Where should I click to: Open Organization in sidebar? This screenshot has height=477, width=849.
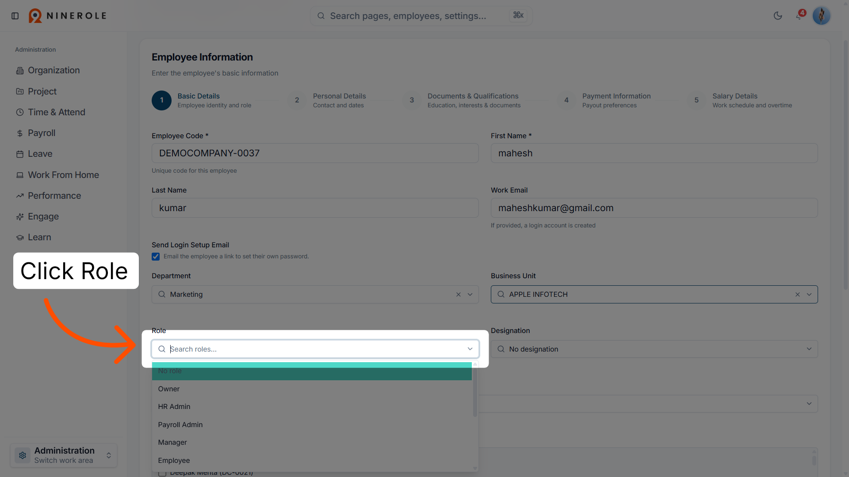[x=48, y=70]
